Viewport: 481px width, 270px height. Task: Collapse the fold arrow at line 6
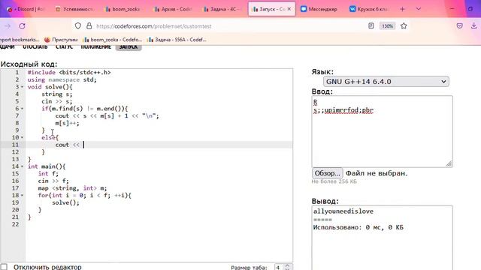pos(22,109)
